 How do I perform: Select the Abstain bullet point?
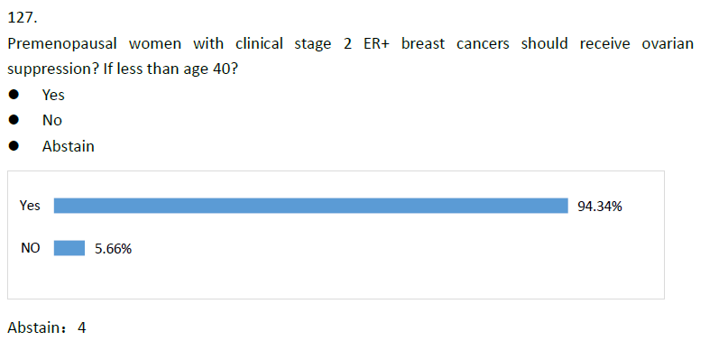pyautogui.click(x=14, y=146)
